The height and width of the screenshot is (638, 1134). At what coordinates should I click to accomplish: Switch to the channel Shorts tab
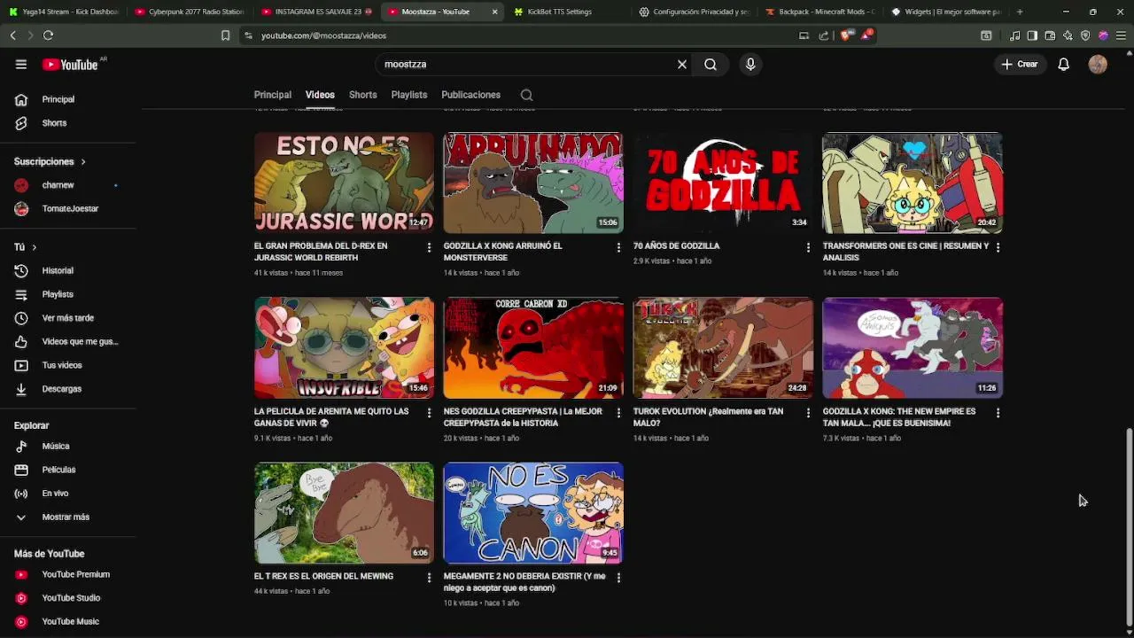pyautogui.click(x=362, y=95)
